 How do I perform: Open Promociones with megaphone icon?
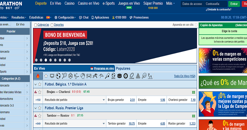pos(139,18)
